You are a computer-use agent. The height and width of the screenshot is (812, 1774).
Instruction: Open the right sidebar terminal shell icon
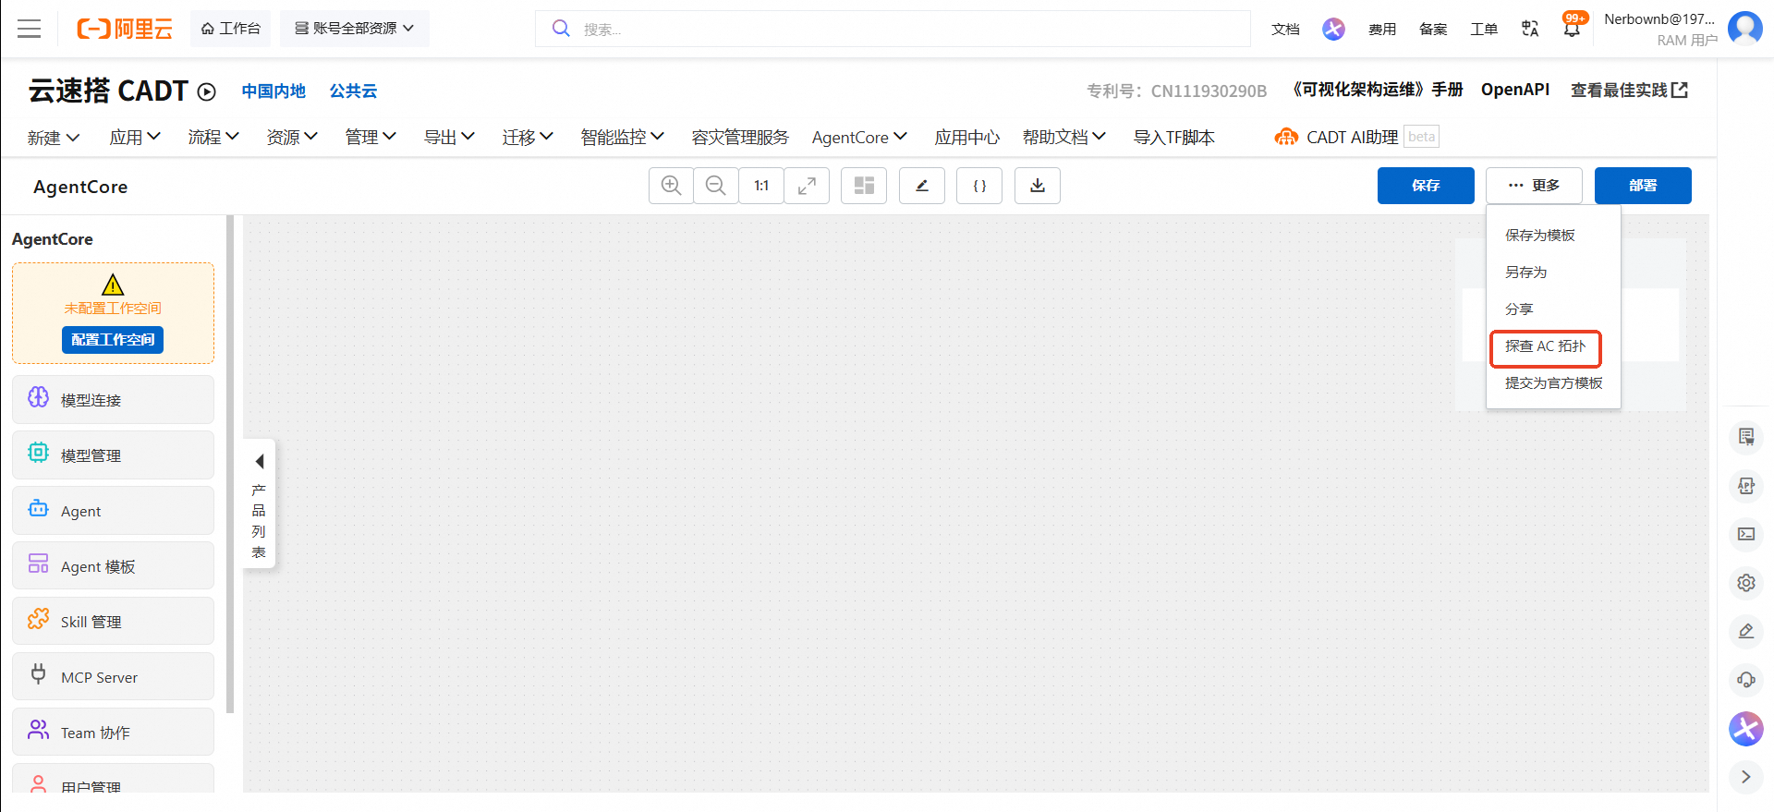(x=1745, y=534)
